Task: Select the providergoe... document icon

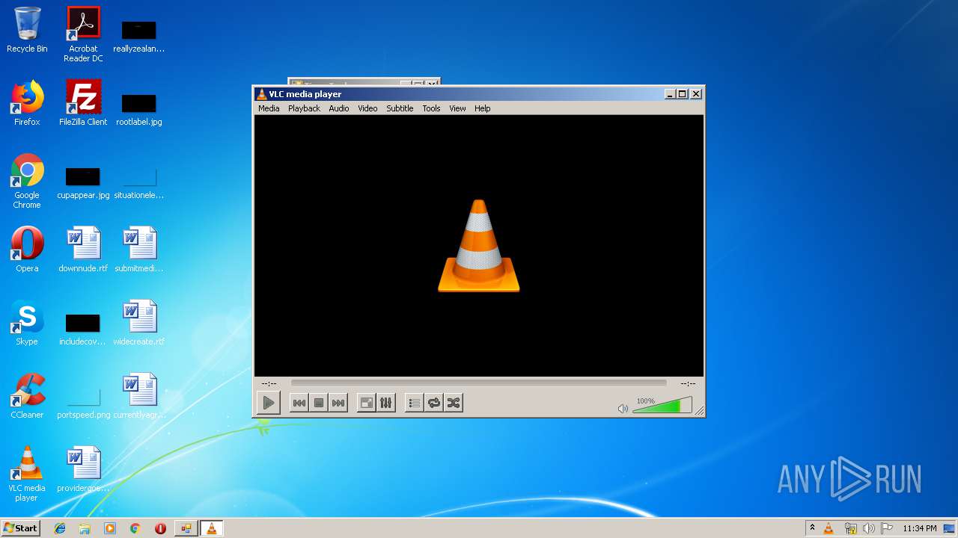Action: (83, 469)
